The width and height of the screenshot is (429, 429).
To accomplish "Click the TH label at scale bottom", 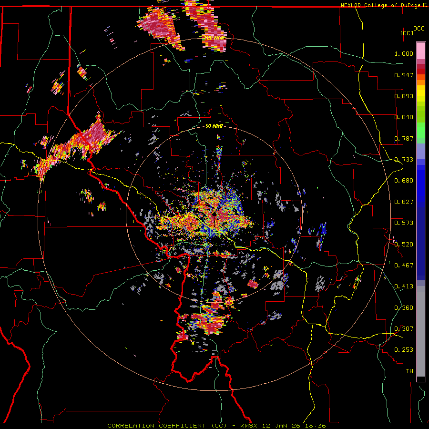I will (x=409, y=371).
